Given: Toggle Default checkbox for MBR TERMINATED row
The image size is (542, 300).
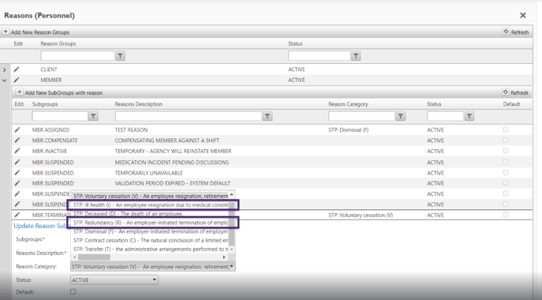Looking at the screenshot, I should 506,215.
